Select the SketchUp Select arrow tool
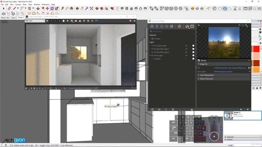The image size is (262, 147). [4, 8]
